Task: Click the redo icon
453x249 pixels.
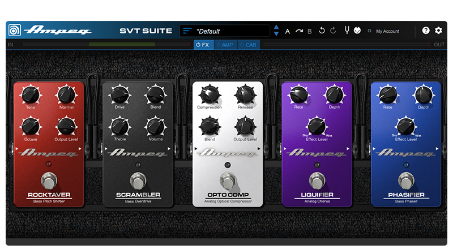Action: [333, 31]
